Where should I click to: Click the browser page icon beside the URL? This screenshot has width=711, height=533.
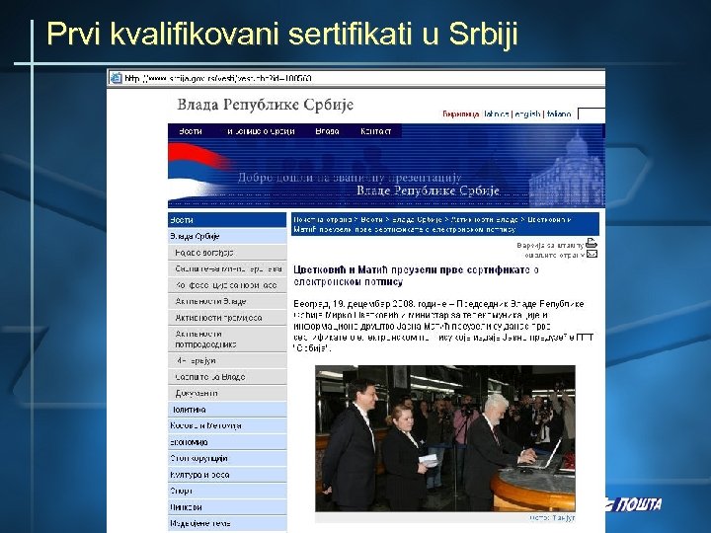pos(117,78)
